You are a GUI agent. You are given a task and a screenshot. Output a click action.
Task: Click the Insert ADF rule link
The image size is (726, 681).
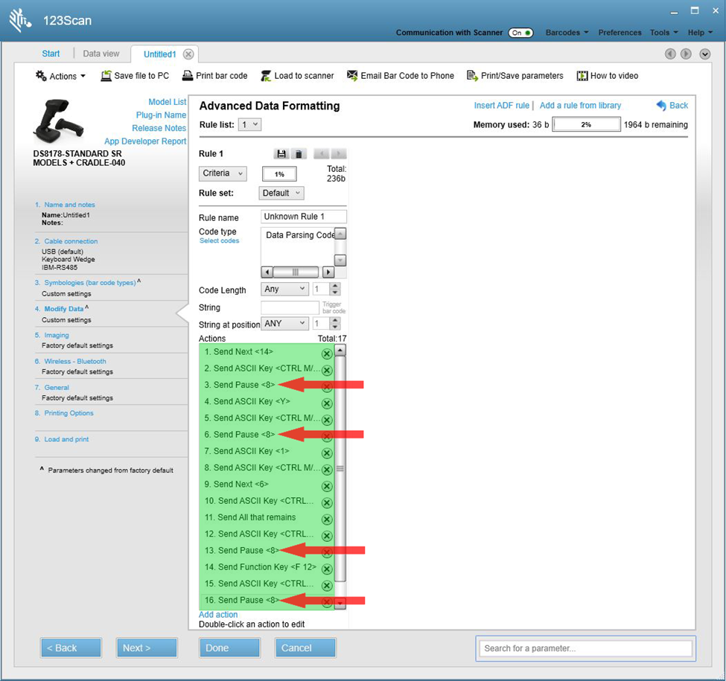pos(501,106)
